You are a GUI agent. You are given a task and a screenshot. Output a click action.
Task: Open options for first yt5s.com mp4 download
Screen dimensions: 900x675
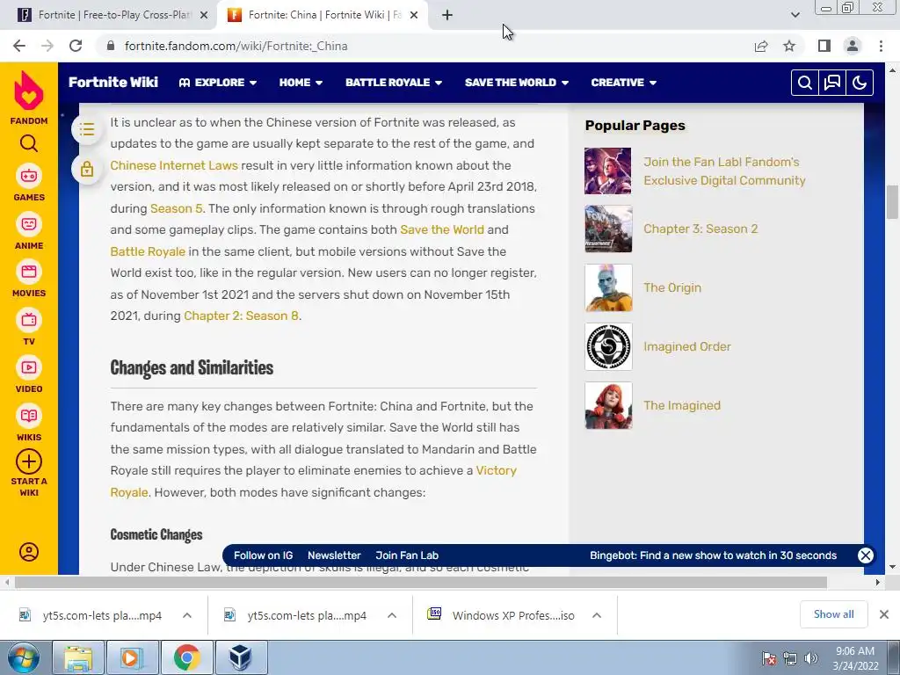point(187,615)
